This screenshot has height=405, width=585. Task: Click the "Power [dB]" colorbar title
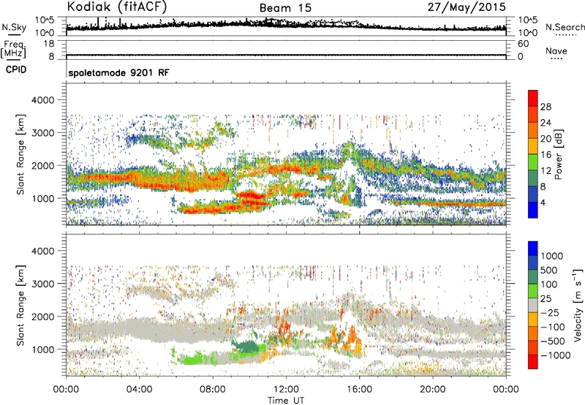coord(558,154)
